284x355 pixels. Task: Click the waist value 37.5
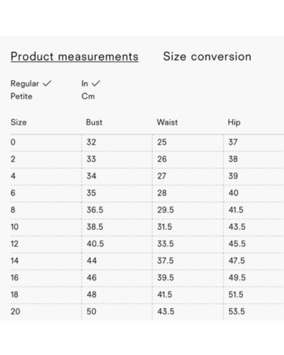(166, 261)
